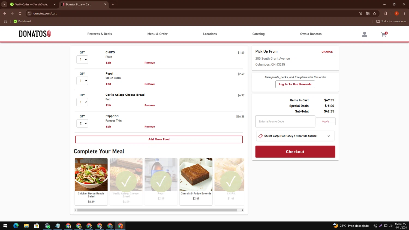Open Todos los marcadores folder
The width and height of the screenshot is (409, 230).
(x=391, y=21)
